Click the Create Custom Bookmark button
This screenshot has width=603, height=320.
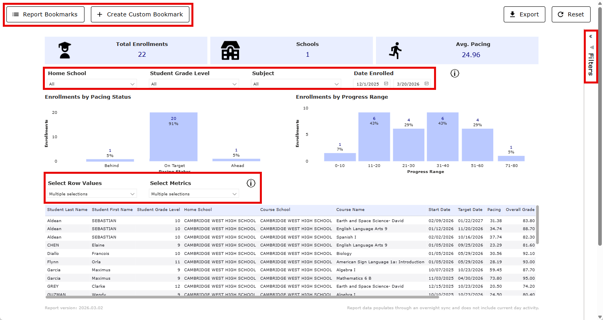(x=140, y=14)
